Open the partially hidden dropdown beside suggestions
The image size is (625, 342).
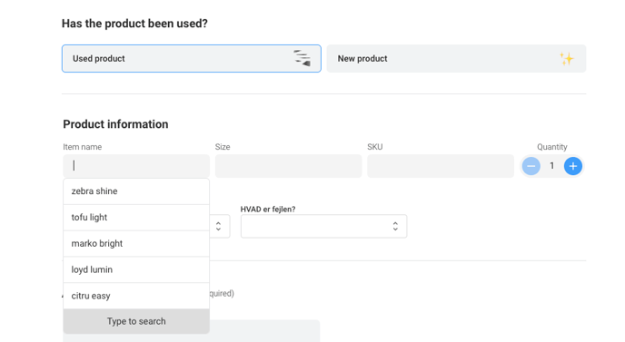click(x=220, y=226)
